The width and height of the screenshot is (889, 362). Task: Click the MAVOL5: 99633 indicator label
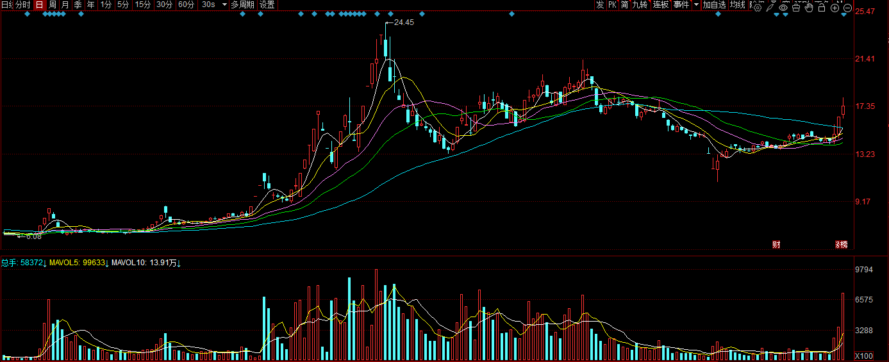(76, 262)
